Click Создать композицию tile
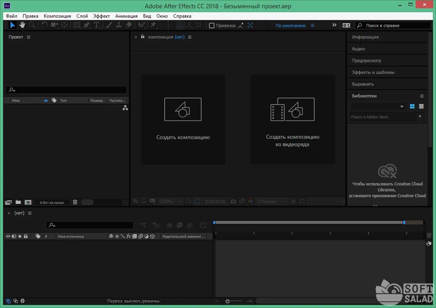 tap(183, 119)
